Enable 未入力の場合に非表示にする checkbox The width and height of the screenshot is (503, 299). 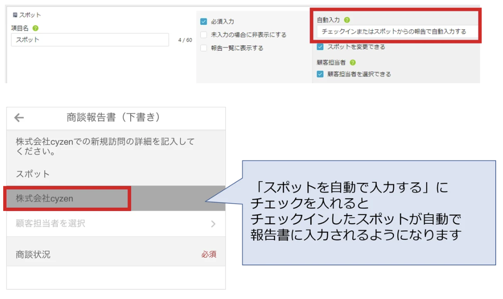[x=204, y=34]
